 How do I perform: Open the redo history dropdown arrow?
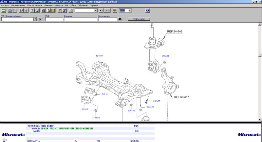click(109, 10)
